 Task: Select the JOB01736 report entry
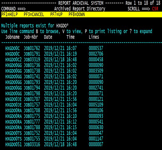click(54, 65)
